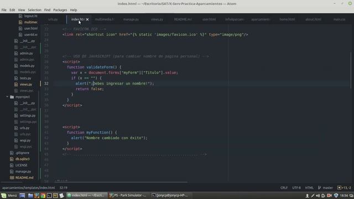The height and width of the screenshot is (199, 354).
Task: Open the views.py editor tab
Action: point(157,19)
